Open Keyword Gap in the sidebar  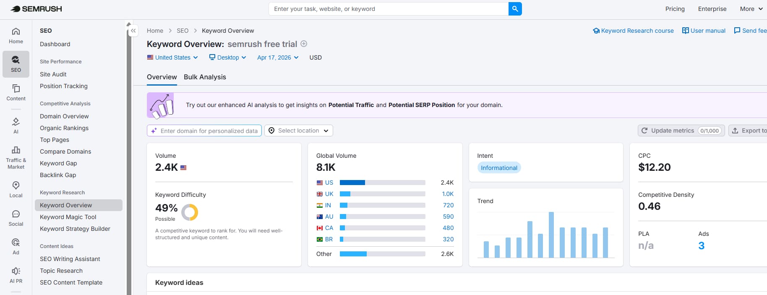coord(58,163)
